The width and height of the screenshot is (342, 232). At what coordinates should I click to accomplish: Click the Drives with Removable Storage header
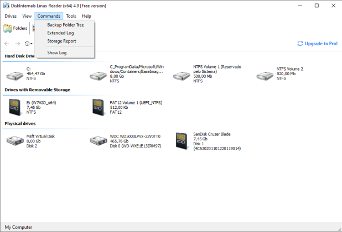[37, 90]
